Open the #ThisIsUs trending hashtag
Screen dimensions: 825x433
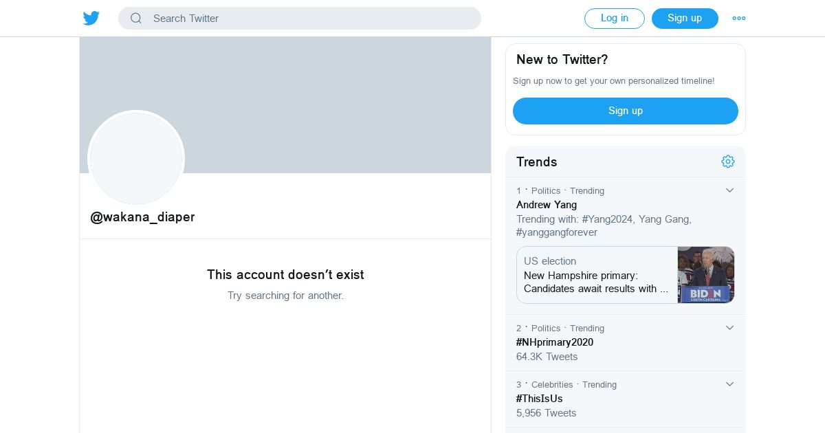pyautogui.click(x=540, y=399)
